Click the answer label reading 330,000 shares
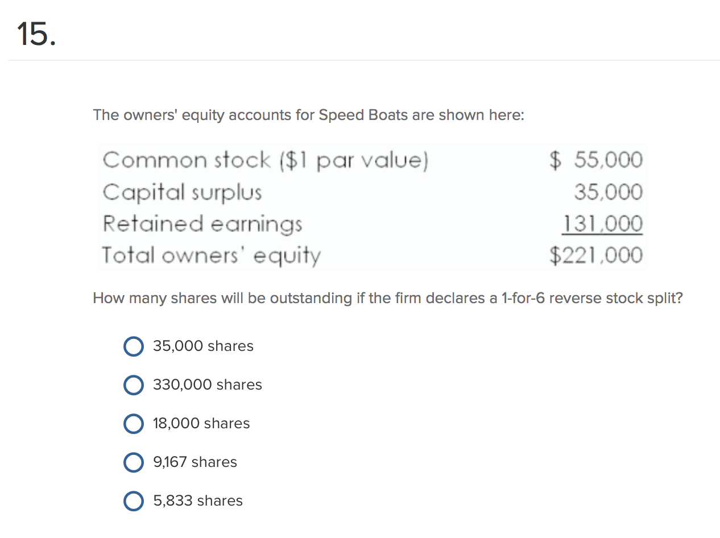The image size is (720, 538). coord(208,385)
